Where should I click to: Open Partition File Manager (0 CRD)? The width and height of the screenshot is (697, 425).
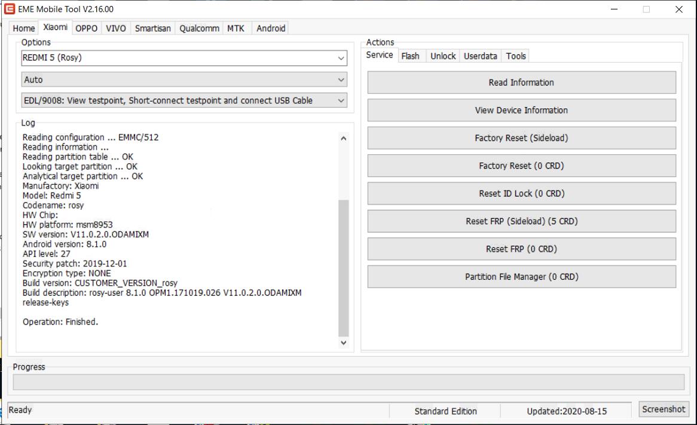pyautogui.click(x=521, y=277)
